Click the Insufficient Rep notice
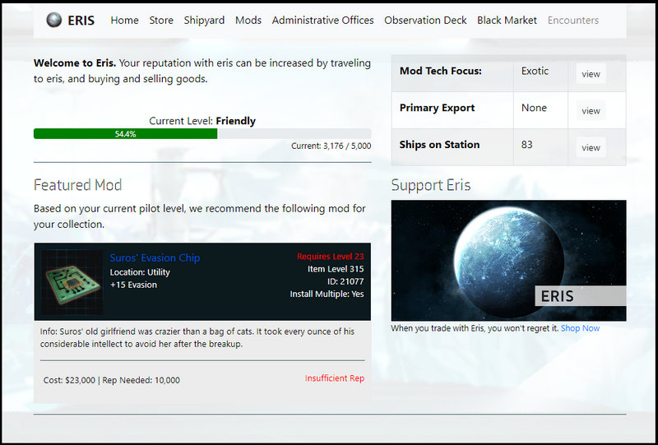658x445 pixels. 335,378
